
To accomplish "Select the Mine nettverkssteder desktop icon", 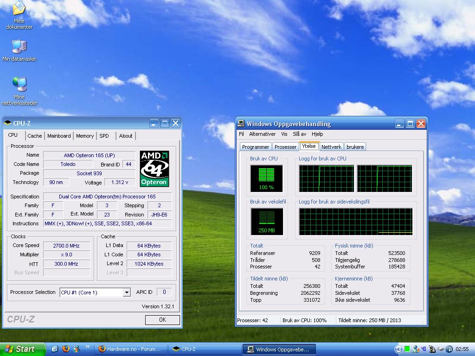I will tap(19, 91).
